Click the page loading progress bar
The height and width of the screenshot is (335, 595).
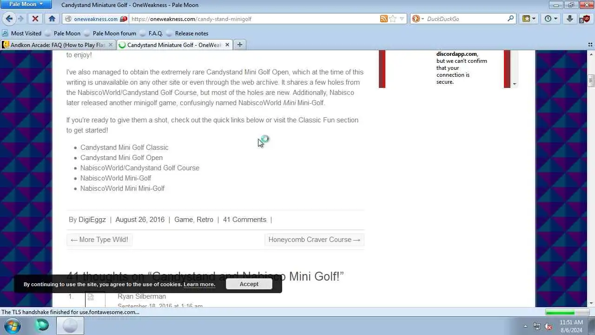(x=567, y=312)
